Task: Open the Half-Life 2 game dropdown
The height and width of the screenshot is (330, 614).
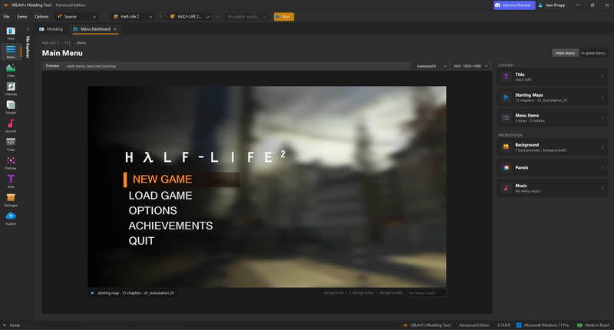Action: (133, 16)
